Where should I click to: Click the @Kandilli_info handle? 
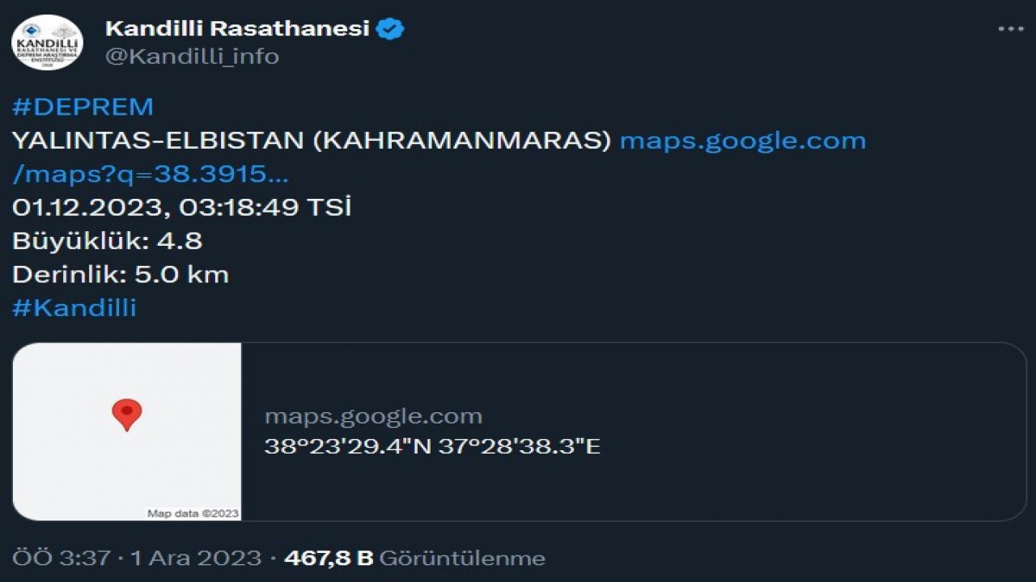coord(191,56)
